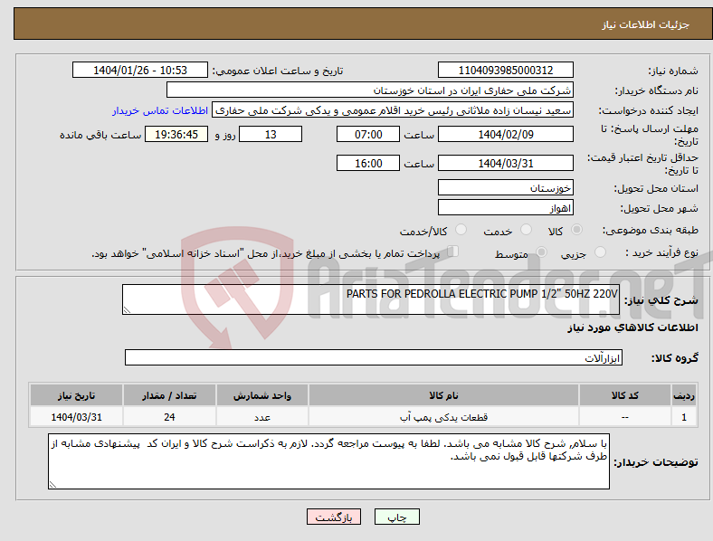
Task: Click the validity time field 16:00
Action: (368, 163)
